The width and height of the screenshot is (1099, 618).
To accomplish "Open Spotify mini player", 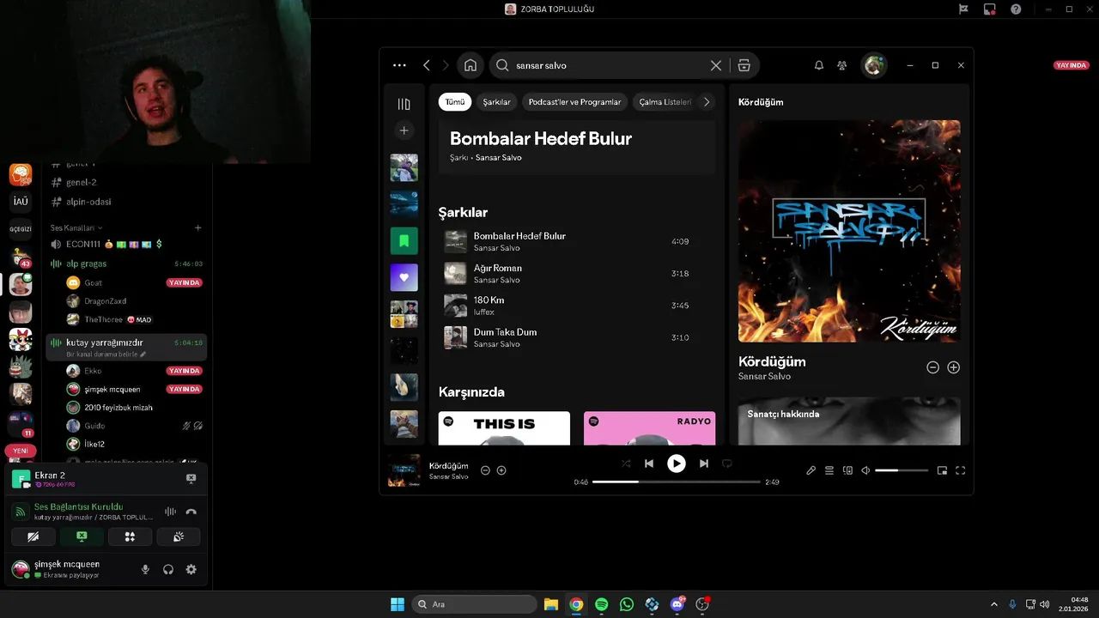I will click(942, 470).
